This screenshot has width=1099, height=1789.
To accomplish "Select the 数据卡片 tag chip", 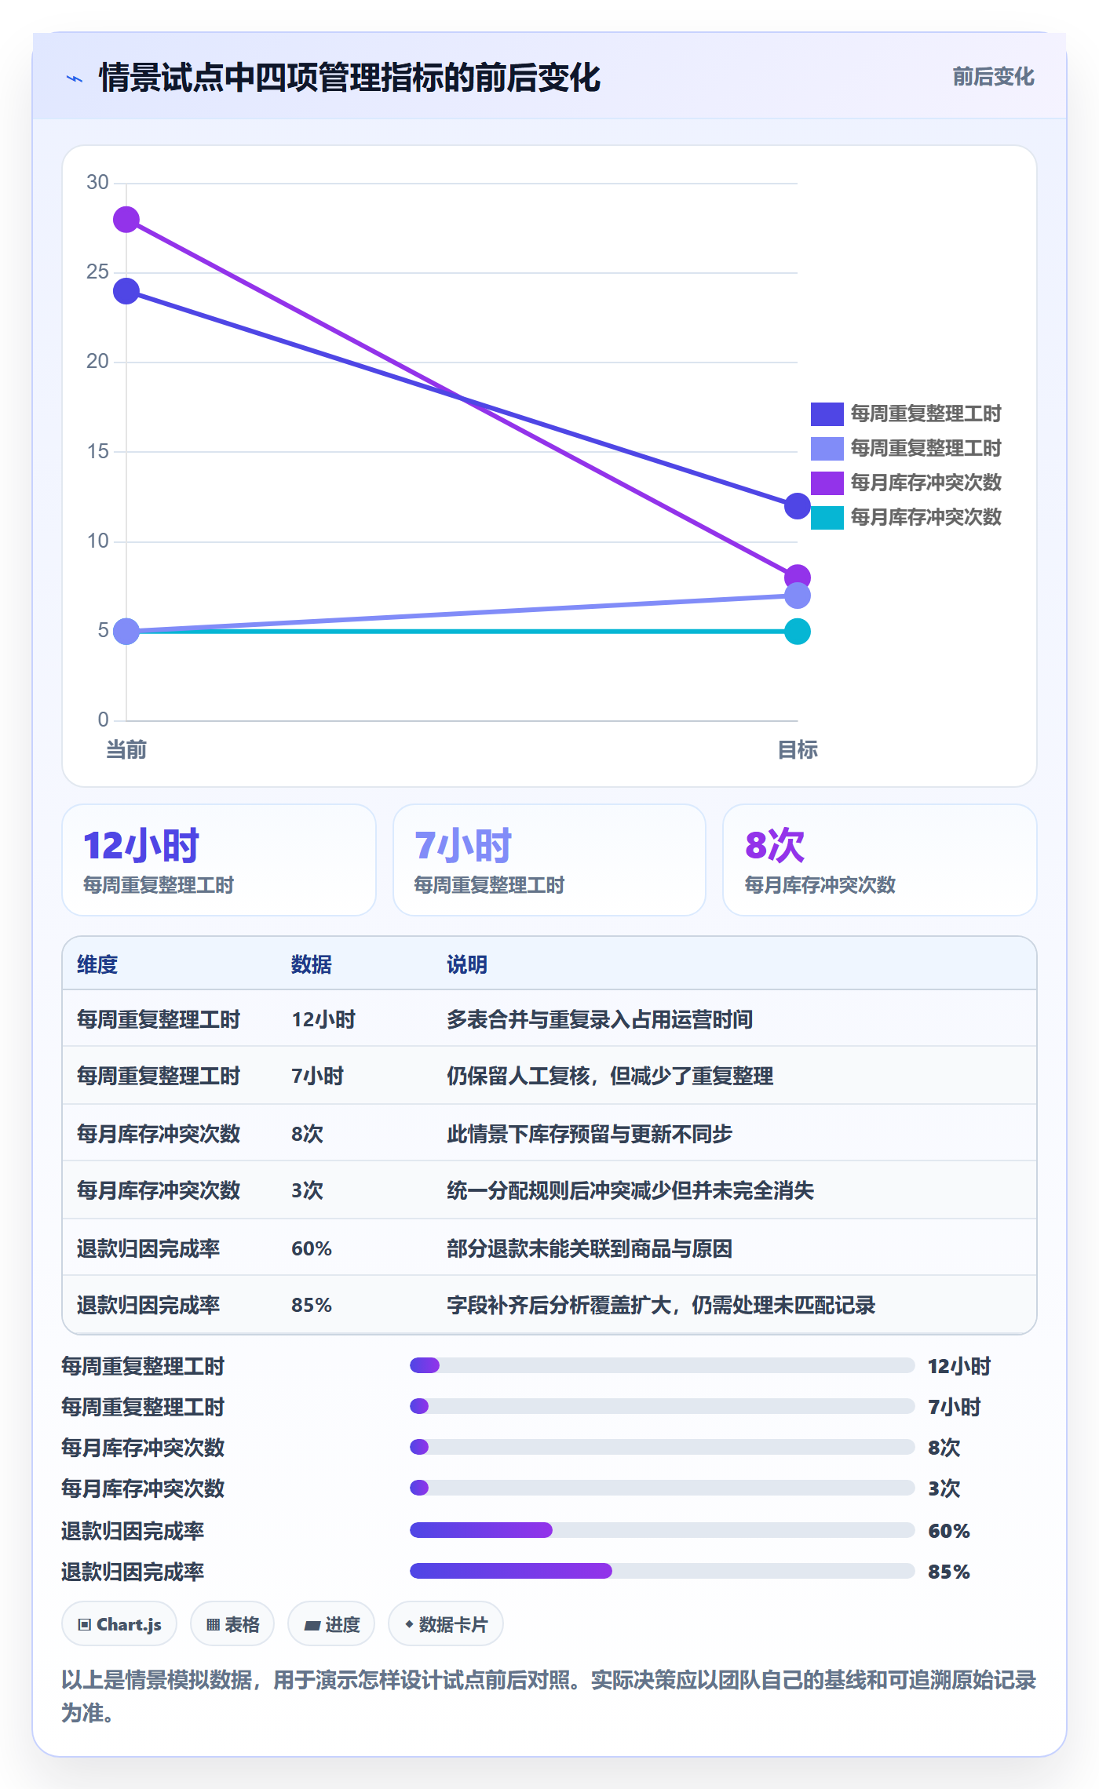I will [446, 1624].
